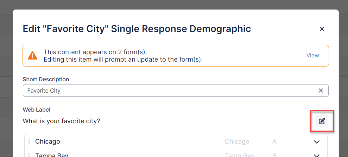Click into the Short Description input field
Screen dimensions: 348x157
tap(169, 90)
